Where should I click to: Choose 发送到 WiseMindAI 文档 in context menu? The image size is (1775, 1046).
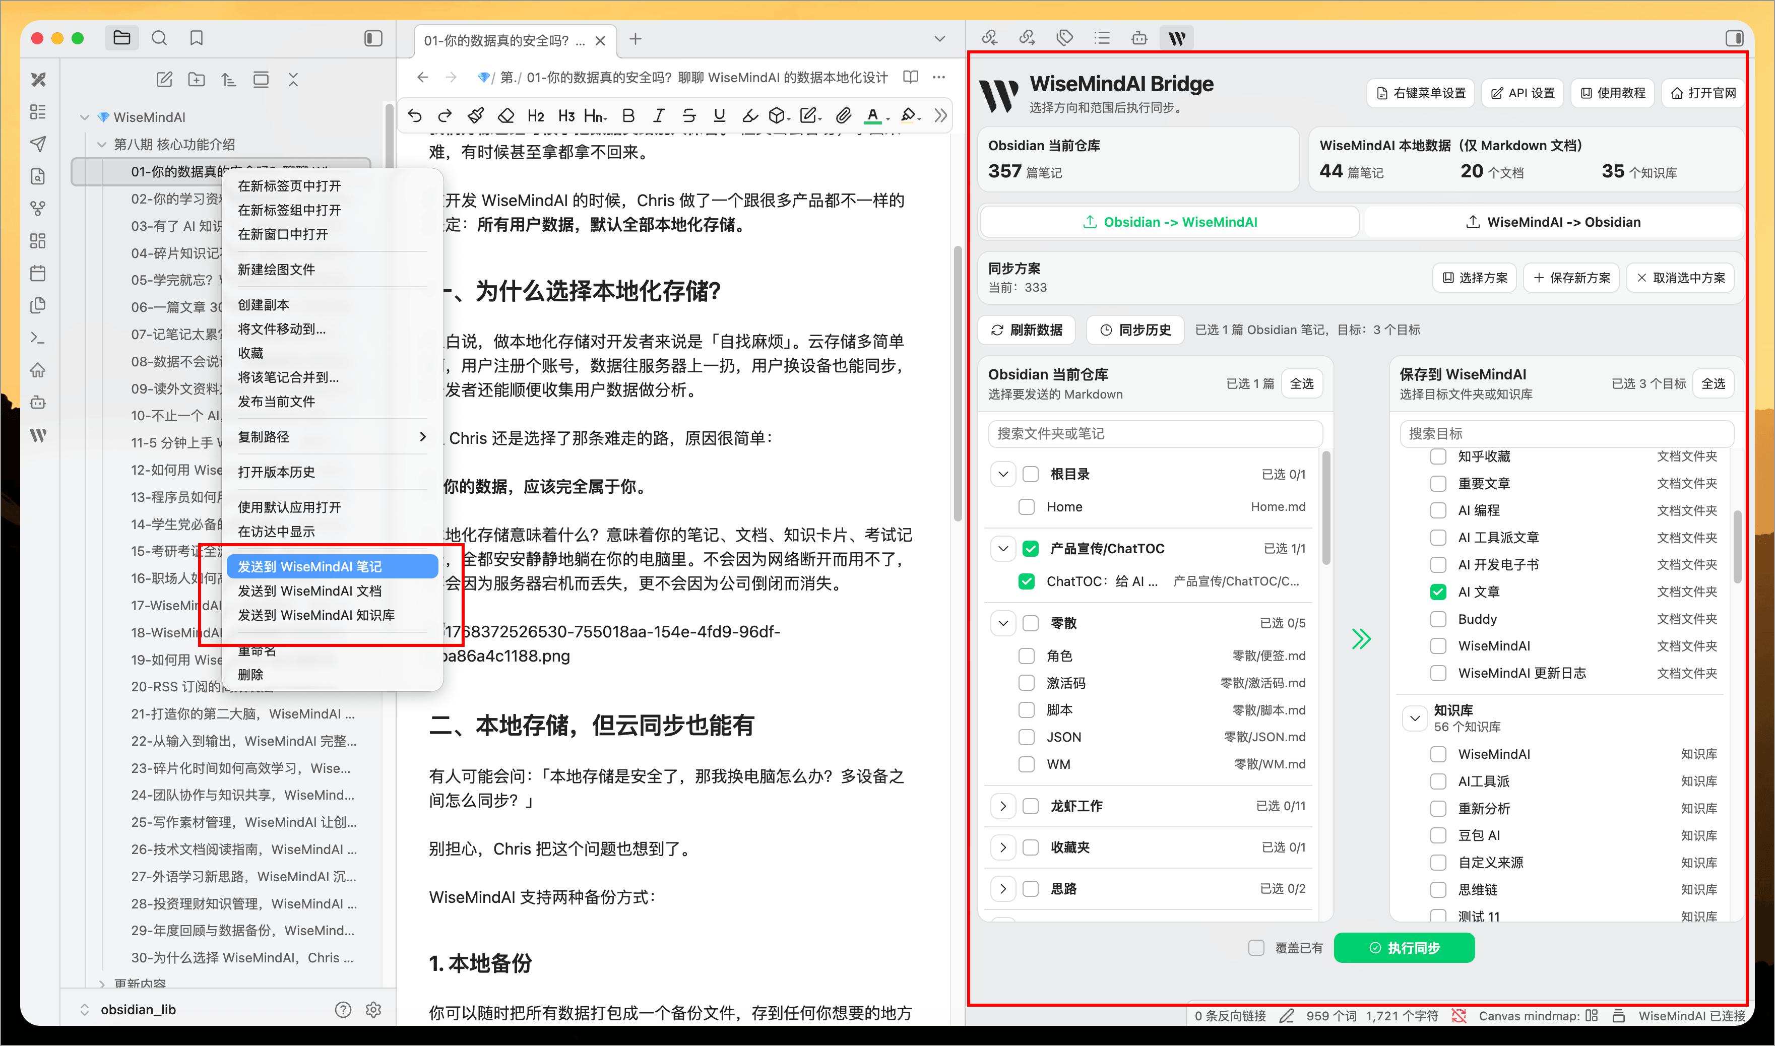(332, 592)
